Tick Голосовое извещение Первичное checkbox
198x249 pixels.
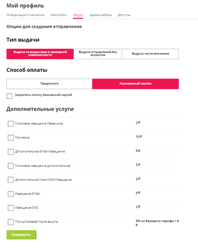coord(10,124)
